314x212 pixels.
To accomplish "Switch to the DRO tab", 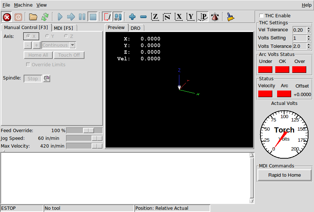I will click(136, 27).
